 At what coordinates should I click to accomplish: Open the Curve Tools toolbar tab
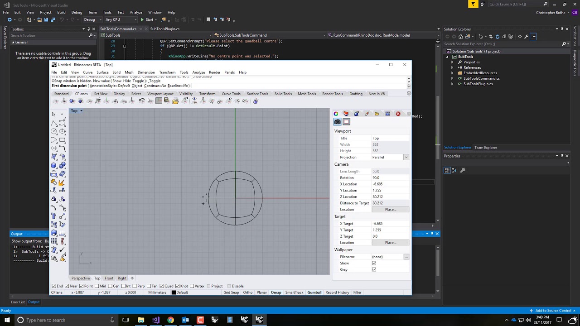(231, 94)
